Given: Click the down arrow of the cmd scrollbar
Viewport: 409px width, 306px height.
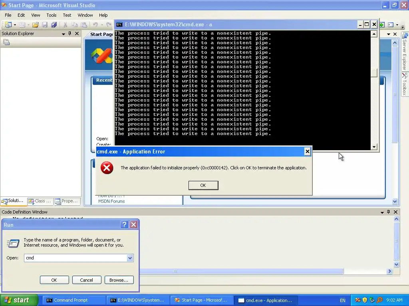Looking at the screenshot, I should pos(374,147).
